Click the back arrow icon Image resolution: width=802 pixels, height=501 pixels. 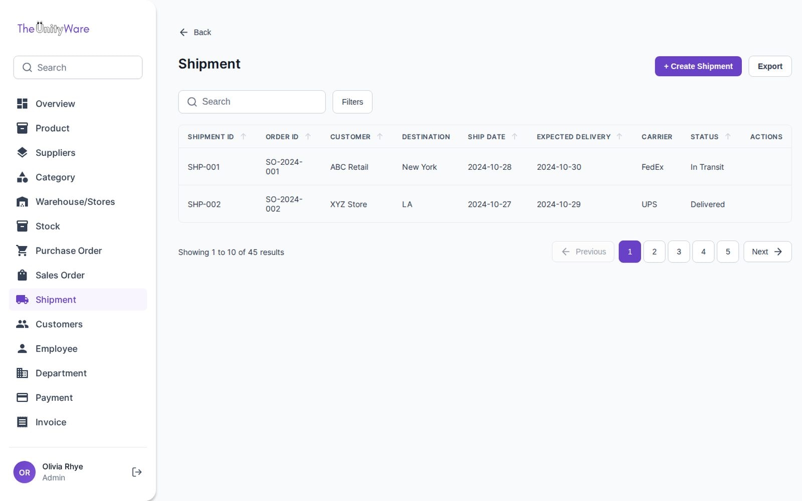click(x=183, y=32)
